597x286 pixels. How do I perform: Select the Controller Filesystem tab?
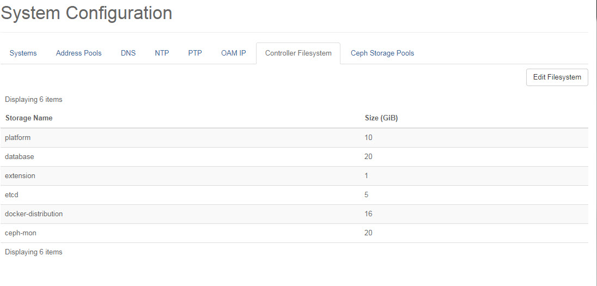298,53
